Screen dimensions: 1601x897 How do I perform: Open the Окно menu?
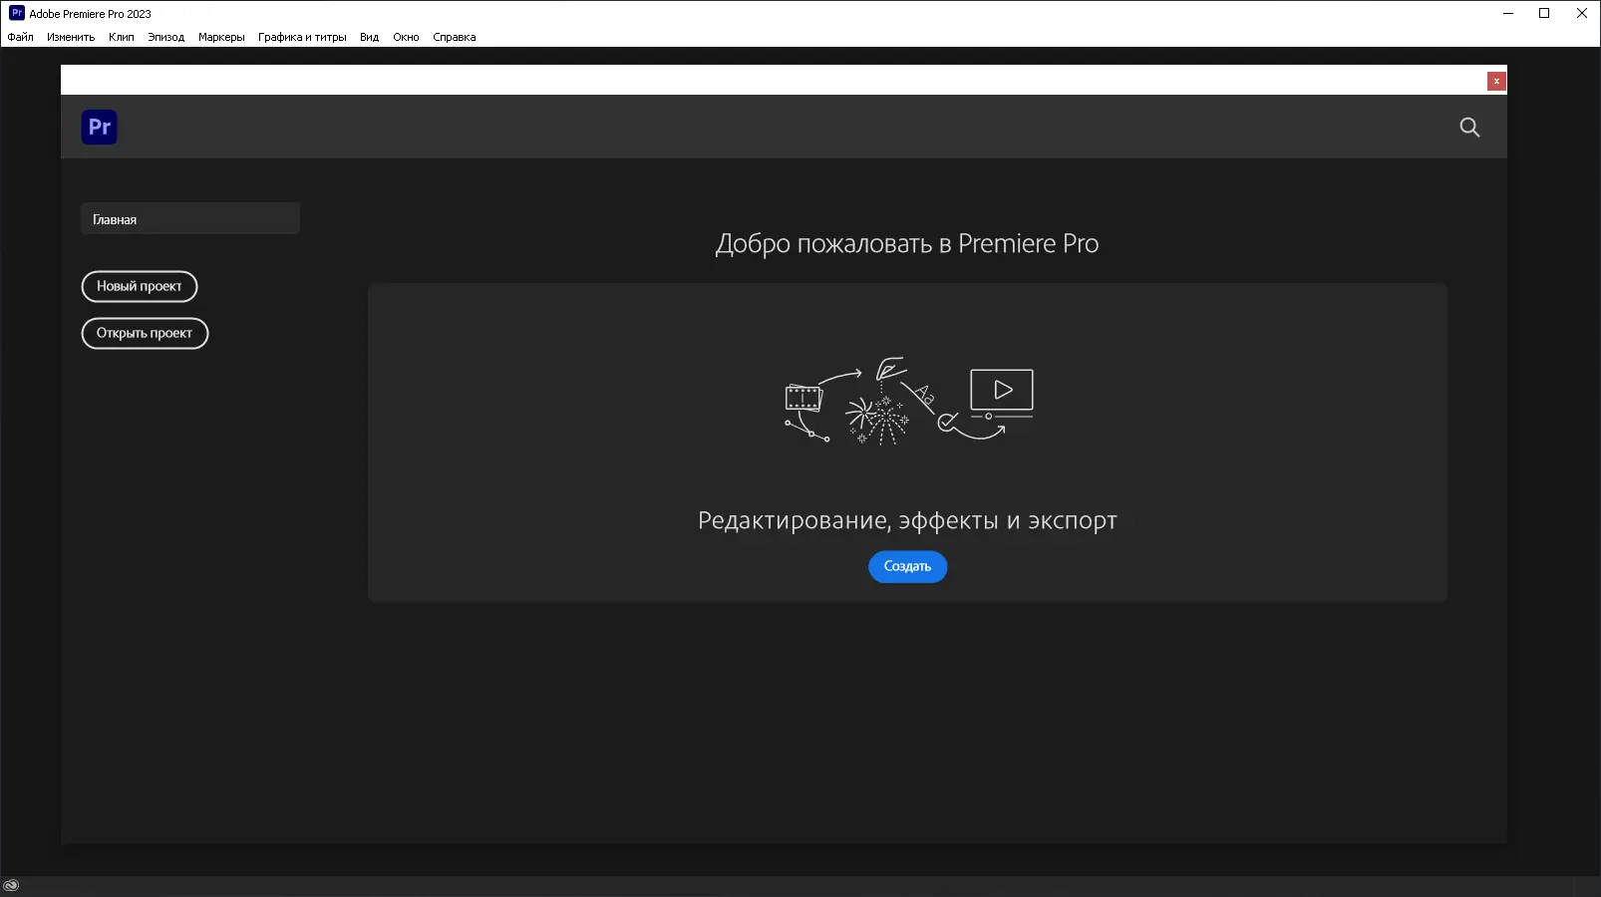[x=405, y=36]
